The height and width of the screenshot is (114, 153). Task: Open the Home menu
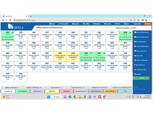pos(52,24)
